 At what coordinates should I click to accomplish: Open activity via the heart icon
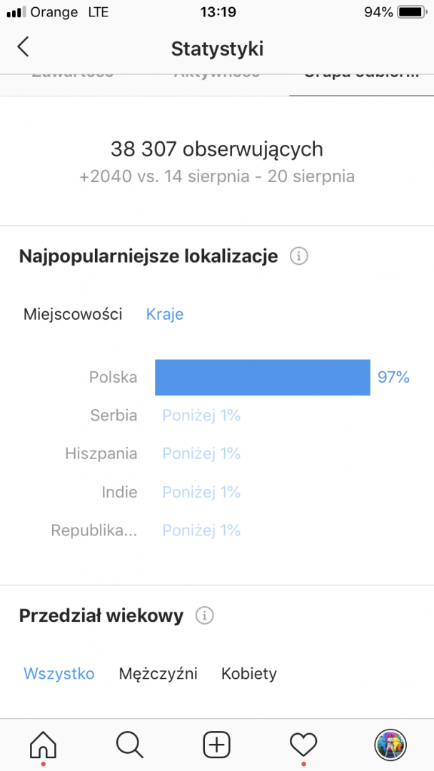pos(303,745)
